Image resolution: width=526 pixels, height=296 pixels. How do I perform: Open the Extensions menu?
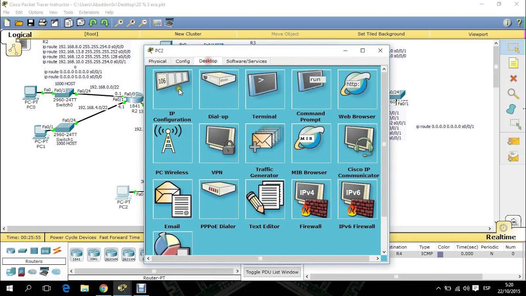89,12
